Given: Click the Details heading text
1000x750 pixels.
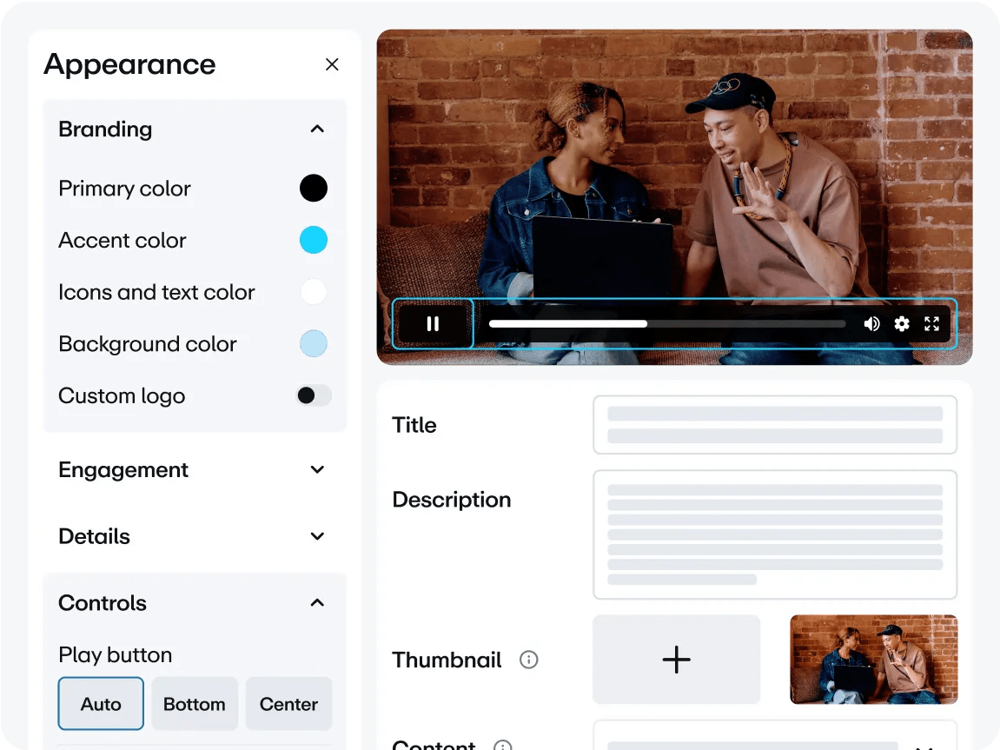Looking at the screenshot, I should (x=94, y=536).
